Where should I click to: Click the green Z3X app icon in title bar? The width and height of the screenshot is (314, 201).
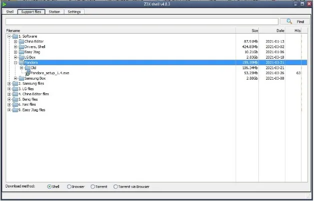(4, 4)
